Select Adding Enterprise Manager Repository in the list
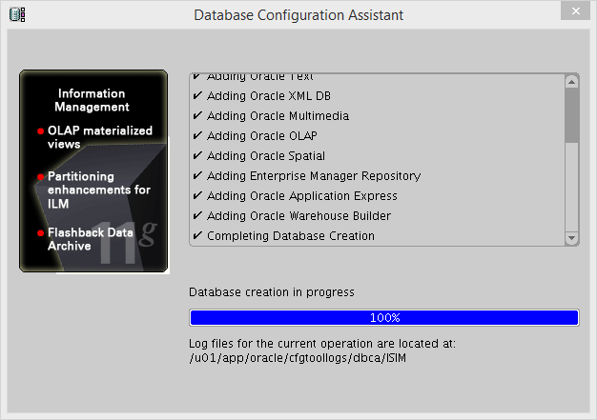Viewport: 597px width, 420px height. (314, 176)
